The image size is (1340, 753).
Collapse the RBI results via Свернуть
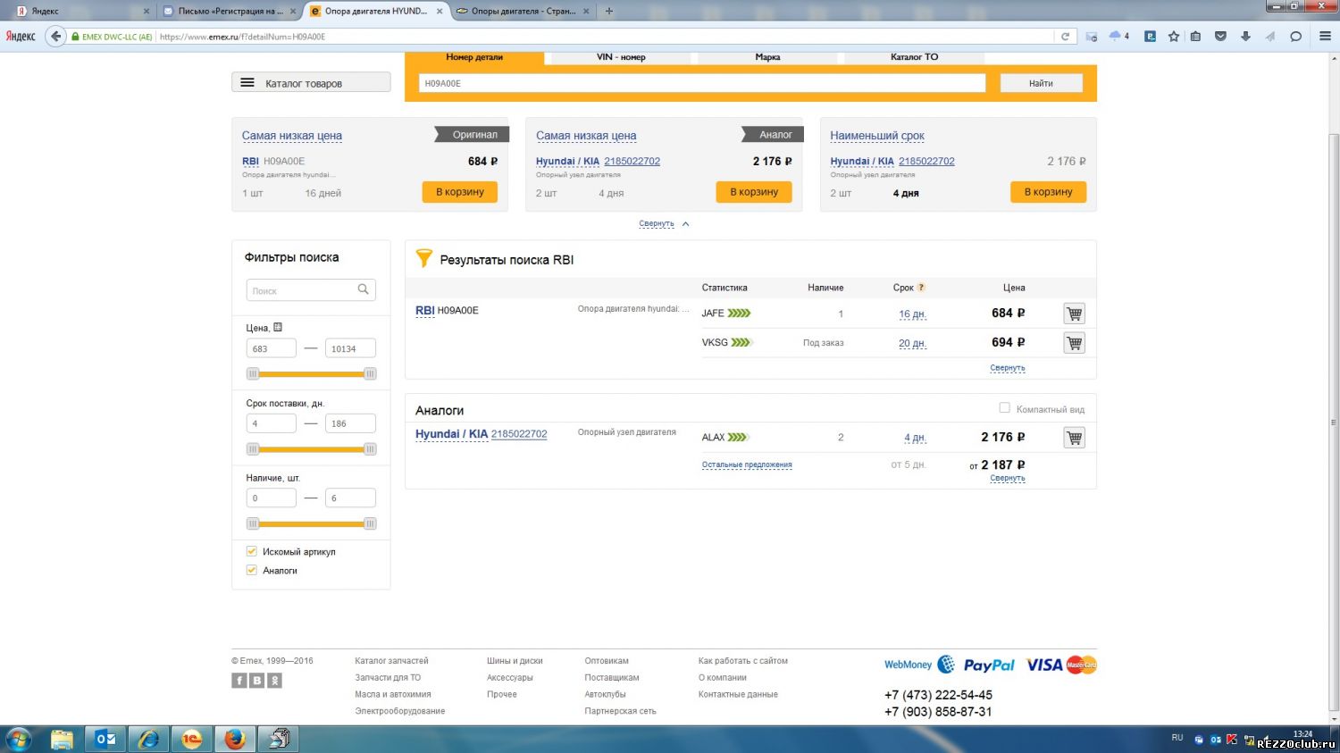pyautogui.click(x=1008, y=368)
